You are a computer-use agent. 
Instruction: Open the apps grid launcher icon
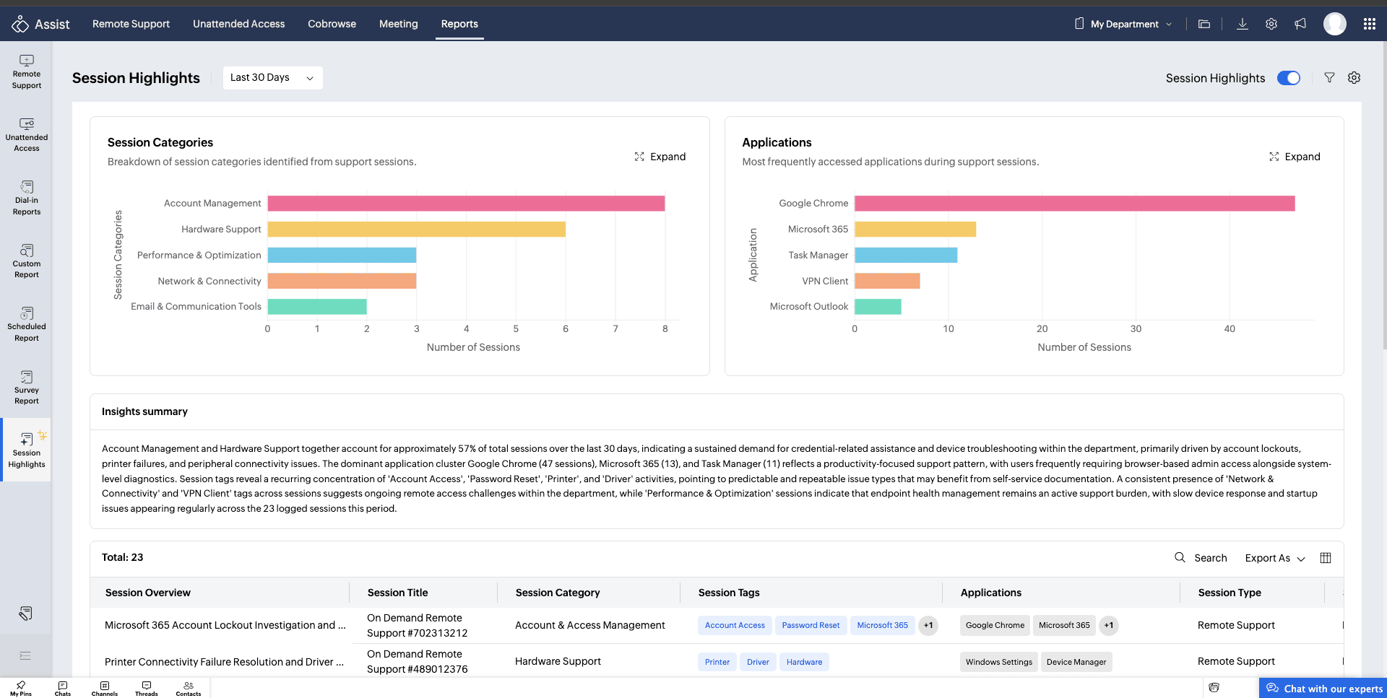[x=1369, y=24]
